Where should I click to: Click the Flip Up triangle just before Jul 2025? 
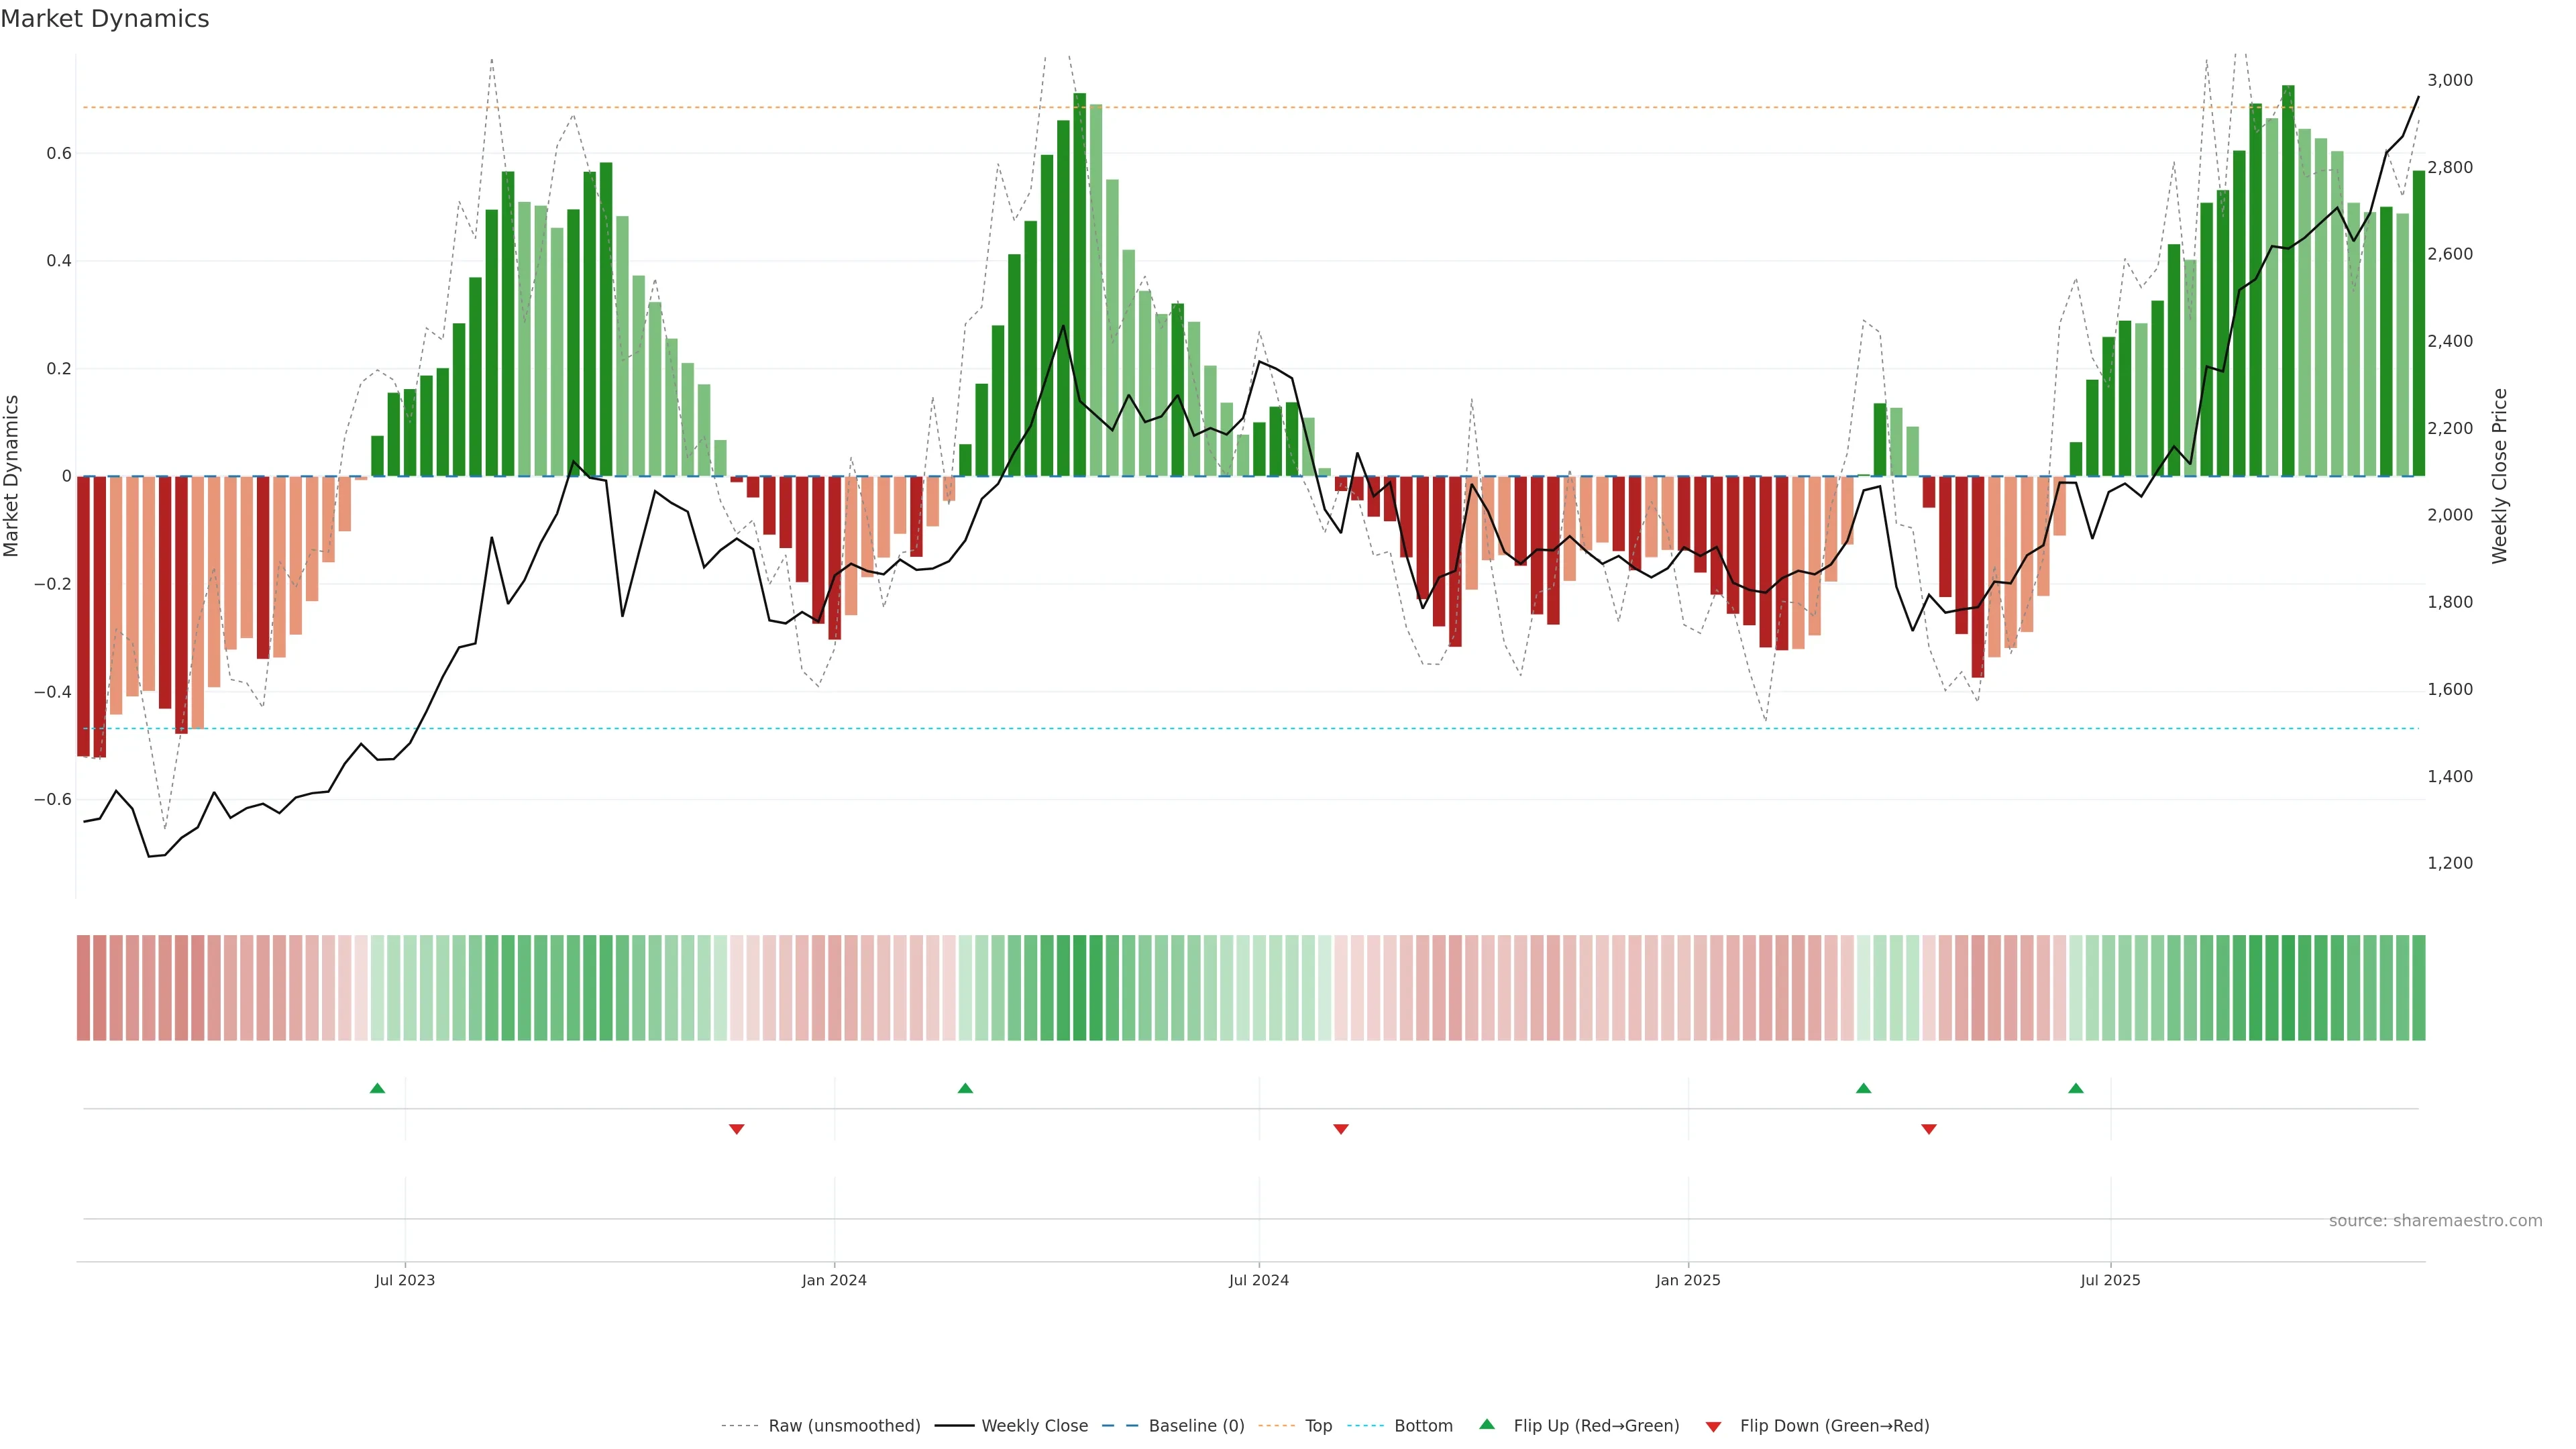2076,1088
